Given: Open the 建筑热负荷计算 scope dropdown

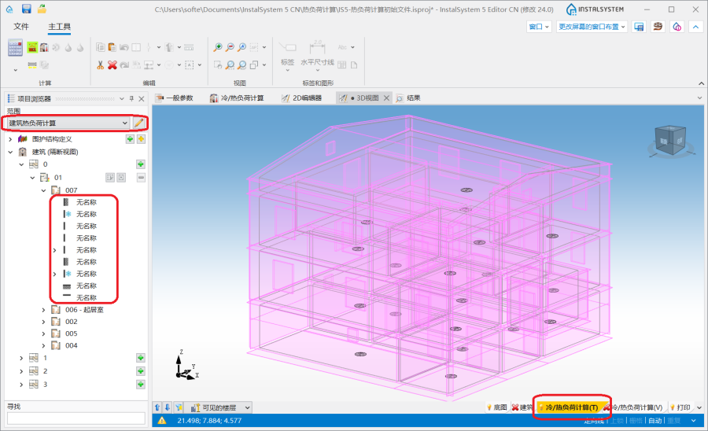Looking at the screenshot, I should point(67,123).
